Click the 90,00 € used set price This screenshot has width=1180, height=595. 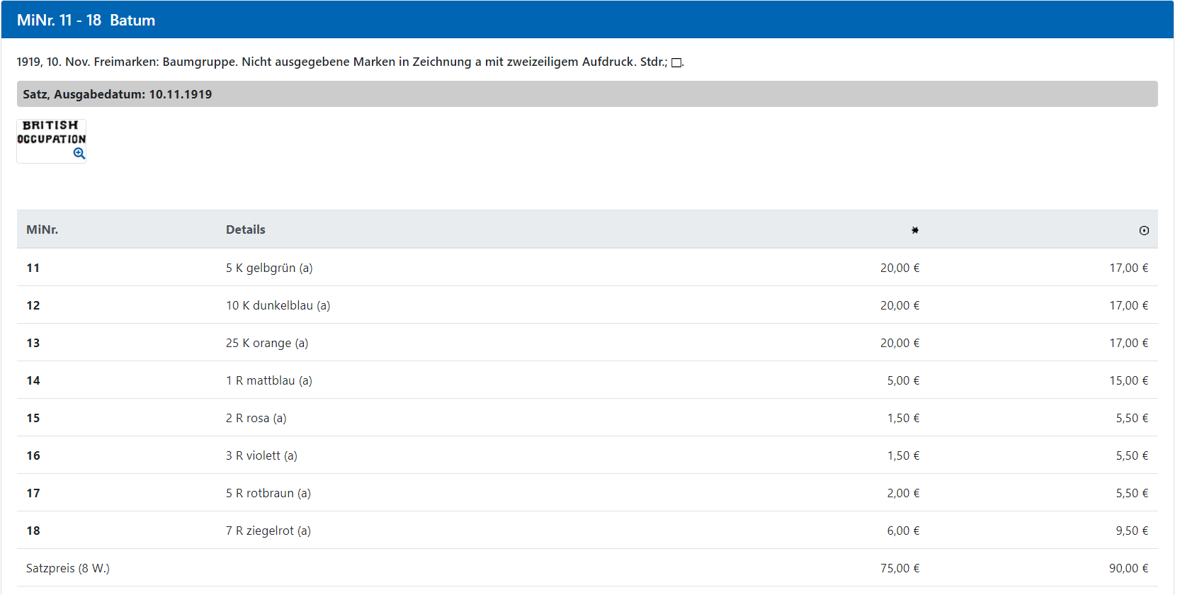click(x=1128, y=568)
